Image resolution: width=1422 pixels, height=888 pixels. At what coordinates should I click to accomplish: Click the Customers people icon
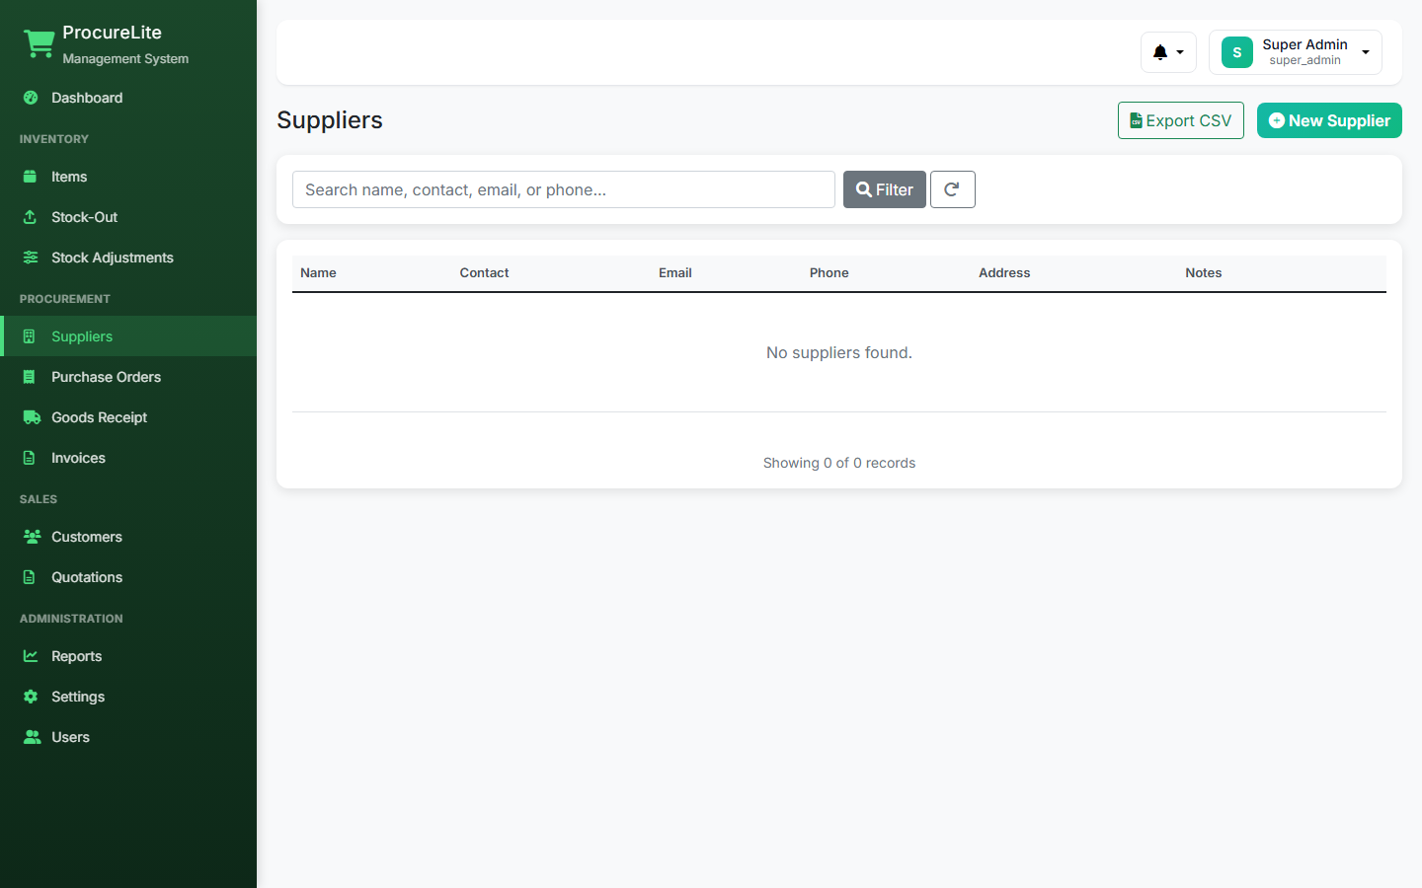point(32,537)
